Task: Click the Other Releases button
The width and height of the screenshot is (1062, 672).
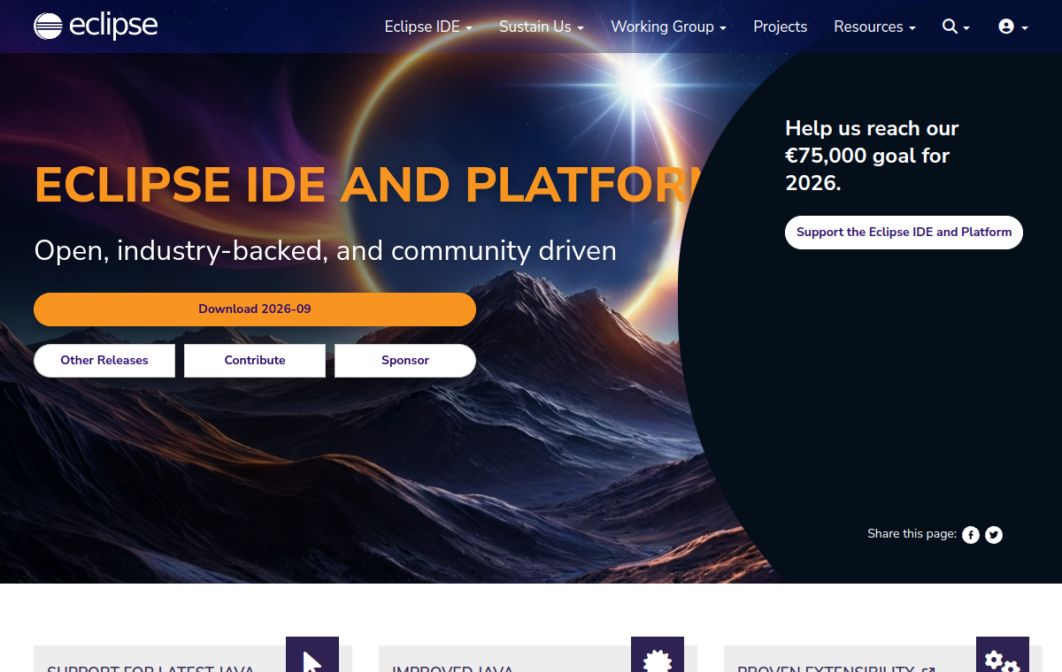Action: tap(104, 361)
